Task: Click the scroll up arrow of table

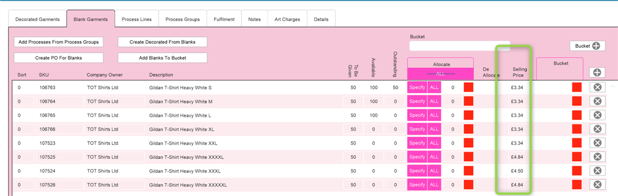Action: pos(612,86)
